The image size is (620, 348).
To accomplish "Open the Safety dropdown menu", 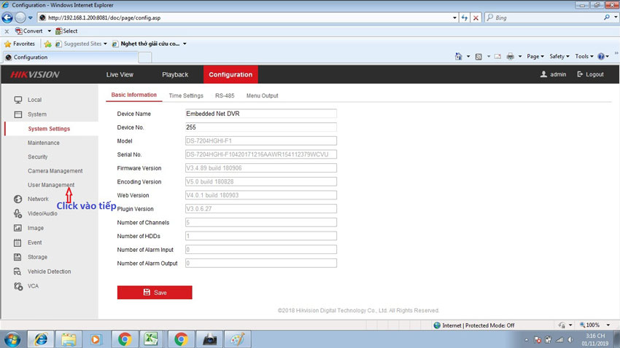I will tap(559, 56).
